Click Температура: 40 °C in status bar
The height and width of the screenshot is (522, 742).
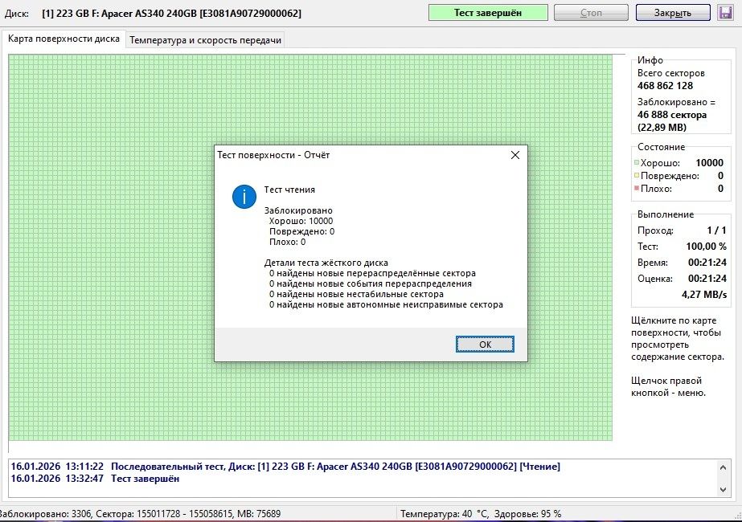tap(444, 513)
